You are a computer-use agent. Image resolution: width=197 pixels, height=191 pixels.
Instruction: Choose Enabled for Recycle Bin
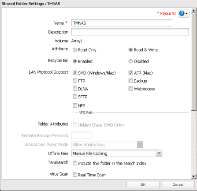pos(75,61)
